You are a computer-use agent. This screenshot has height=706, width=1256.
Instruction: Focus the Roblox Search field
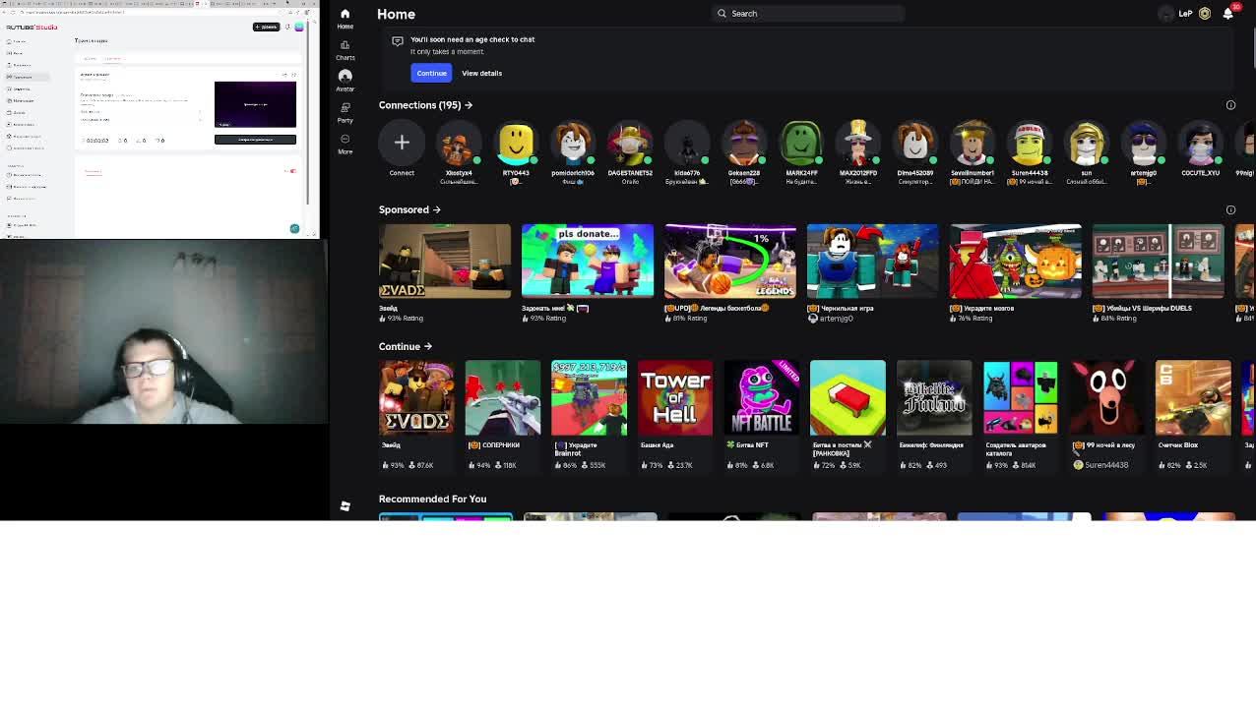pyautogui.click(x=807, y=13)
